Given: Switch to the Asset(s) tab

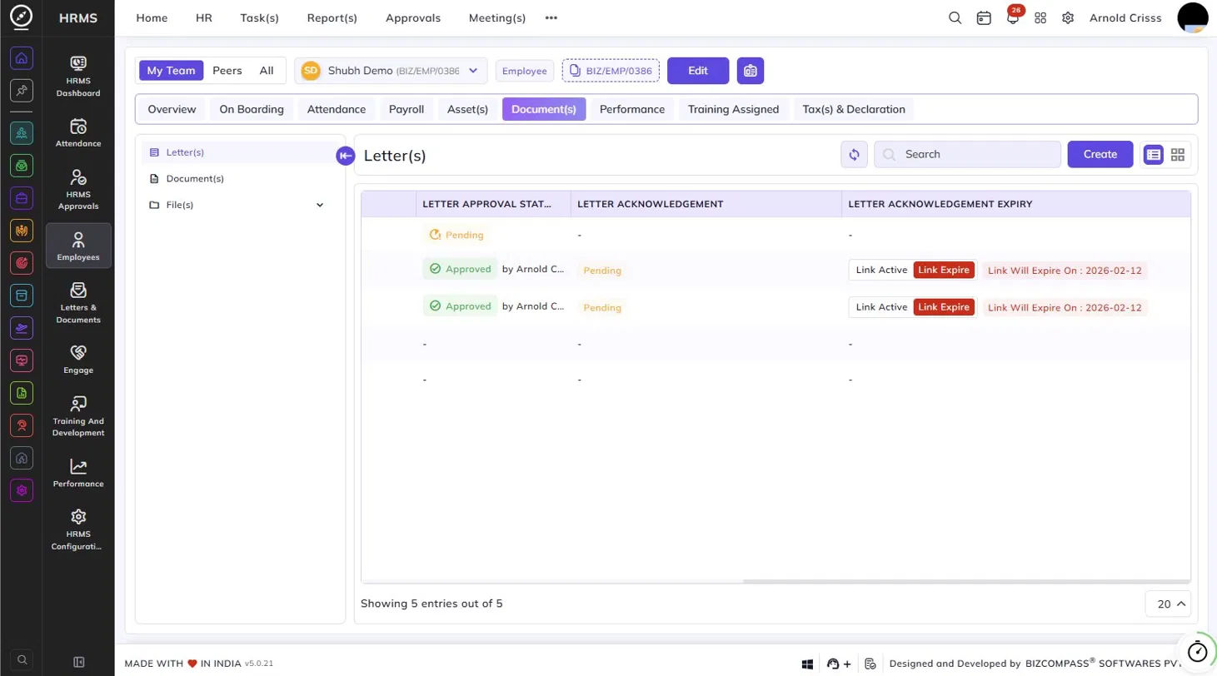Looking at the screenshot, I should tap(467, 109).
